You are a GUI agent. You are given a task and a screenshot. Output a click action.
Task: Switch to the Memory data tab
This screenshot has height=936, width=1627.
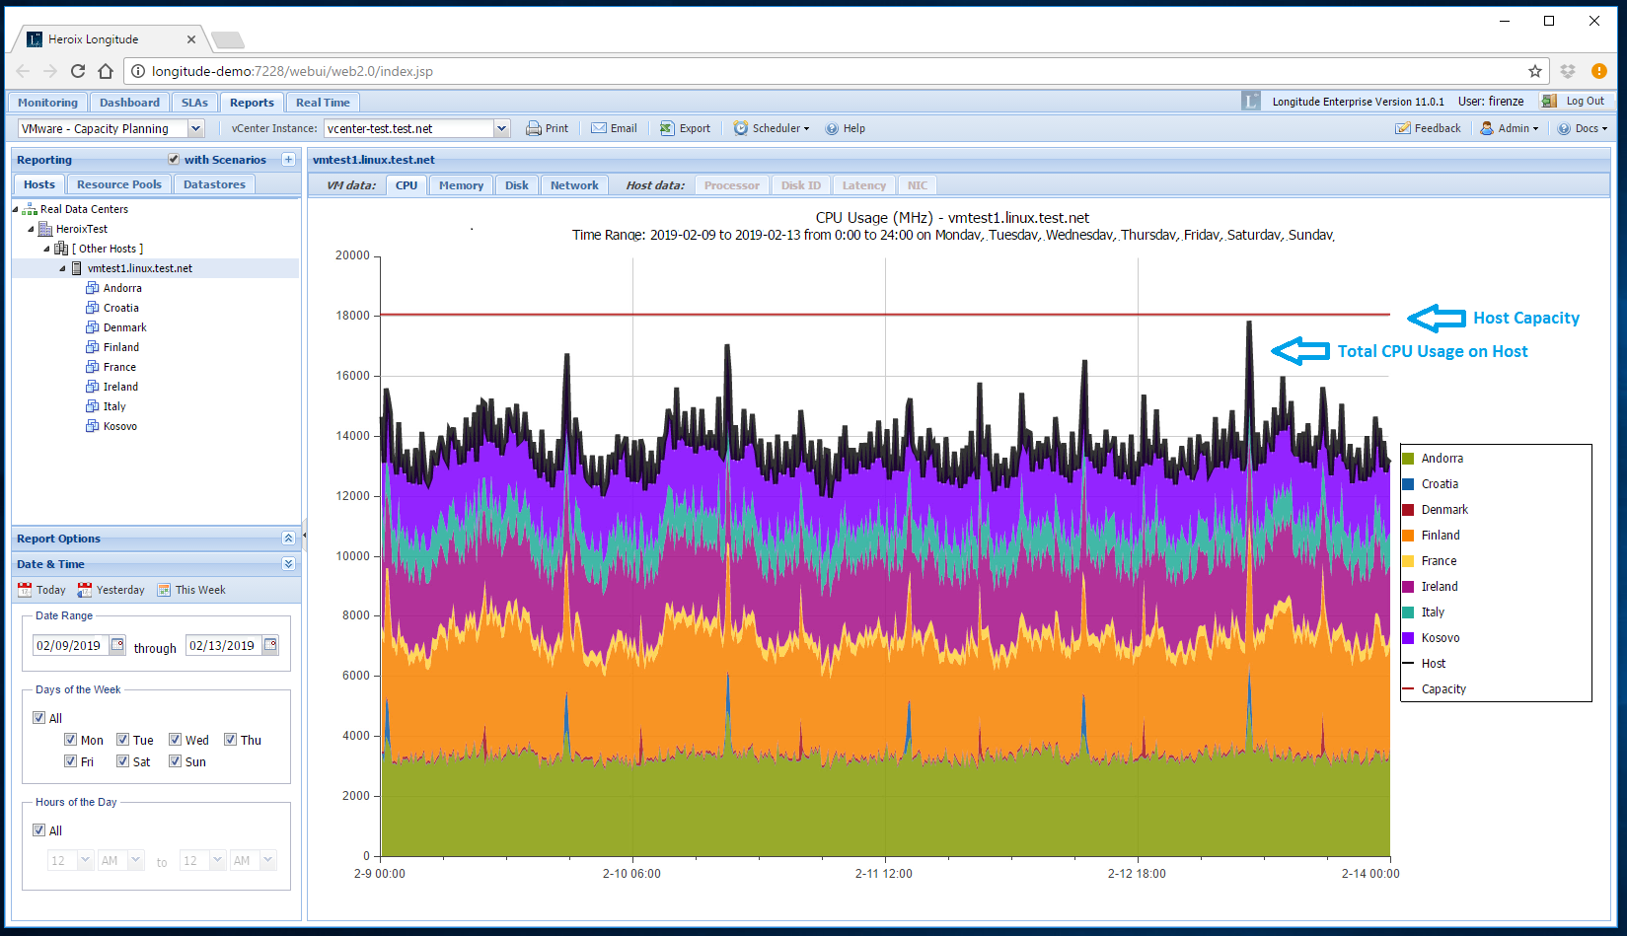coord(461,185)
